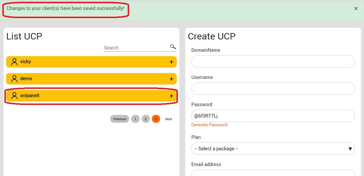The height and width of the screenshot is (176, 364).
Task: Click the Create UCP heading
Action: click(x=212, y=36)
